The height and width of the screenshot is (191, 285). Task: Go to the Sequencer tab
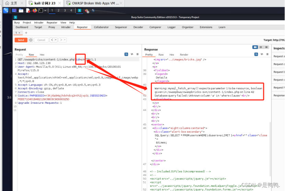coord(121,27)
